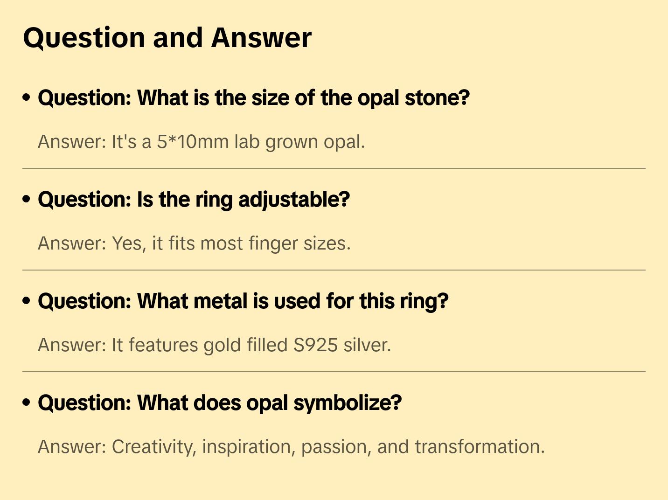
Task: Click the bullet beside the opal symbolize question
Action: coord(27,403)
